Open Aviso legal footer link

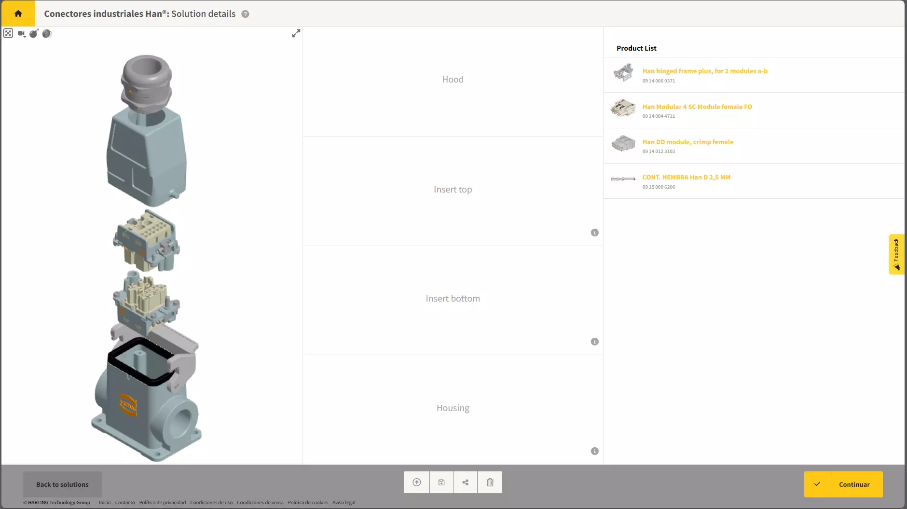(x=344, y=502)
